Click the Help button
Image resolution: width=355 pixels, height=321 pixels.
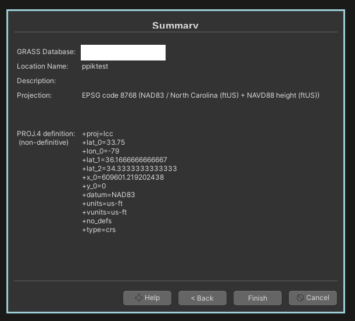click(x=147, y=298)
